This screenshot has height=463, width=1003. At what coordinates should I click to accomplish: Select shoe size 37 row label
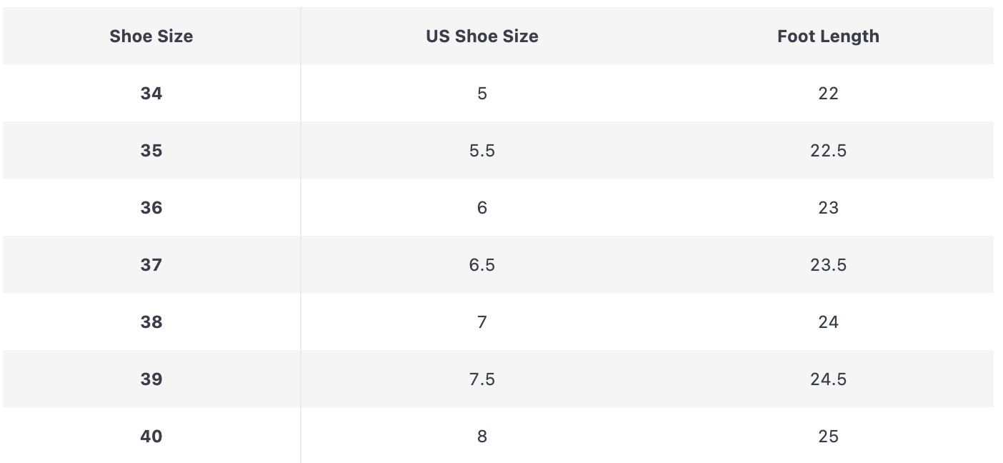[x=151, y=265]
